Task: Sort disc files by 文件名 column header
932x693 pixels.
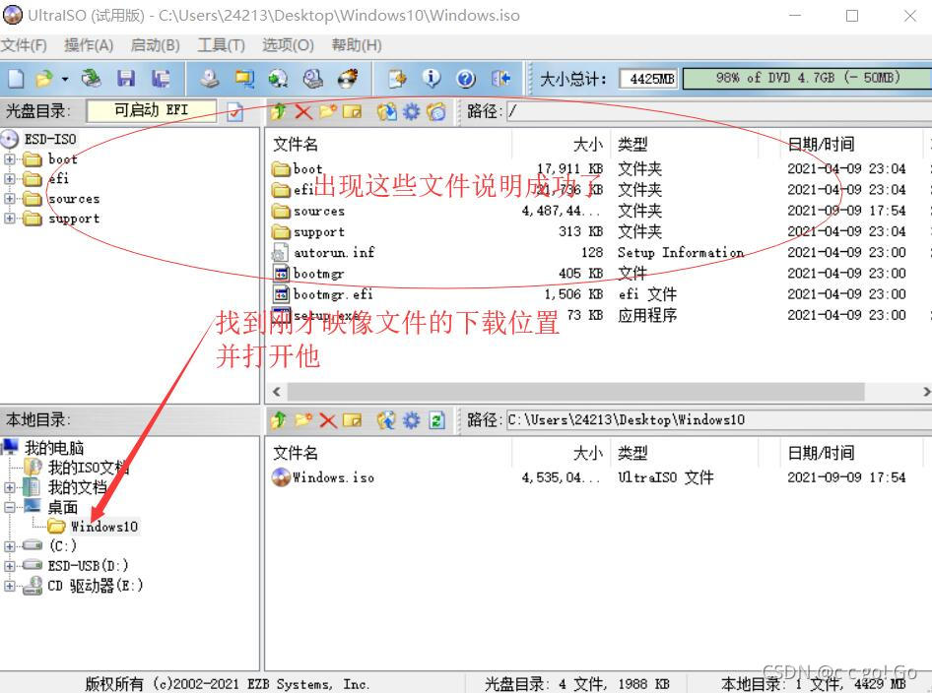Action: tap(296, 145)
